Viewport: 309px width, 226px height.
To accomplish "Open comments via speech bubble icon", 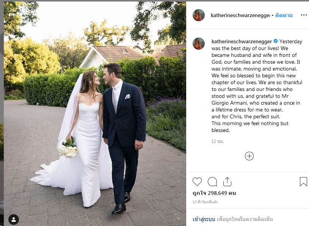I will (x=212, y=182).
